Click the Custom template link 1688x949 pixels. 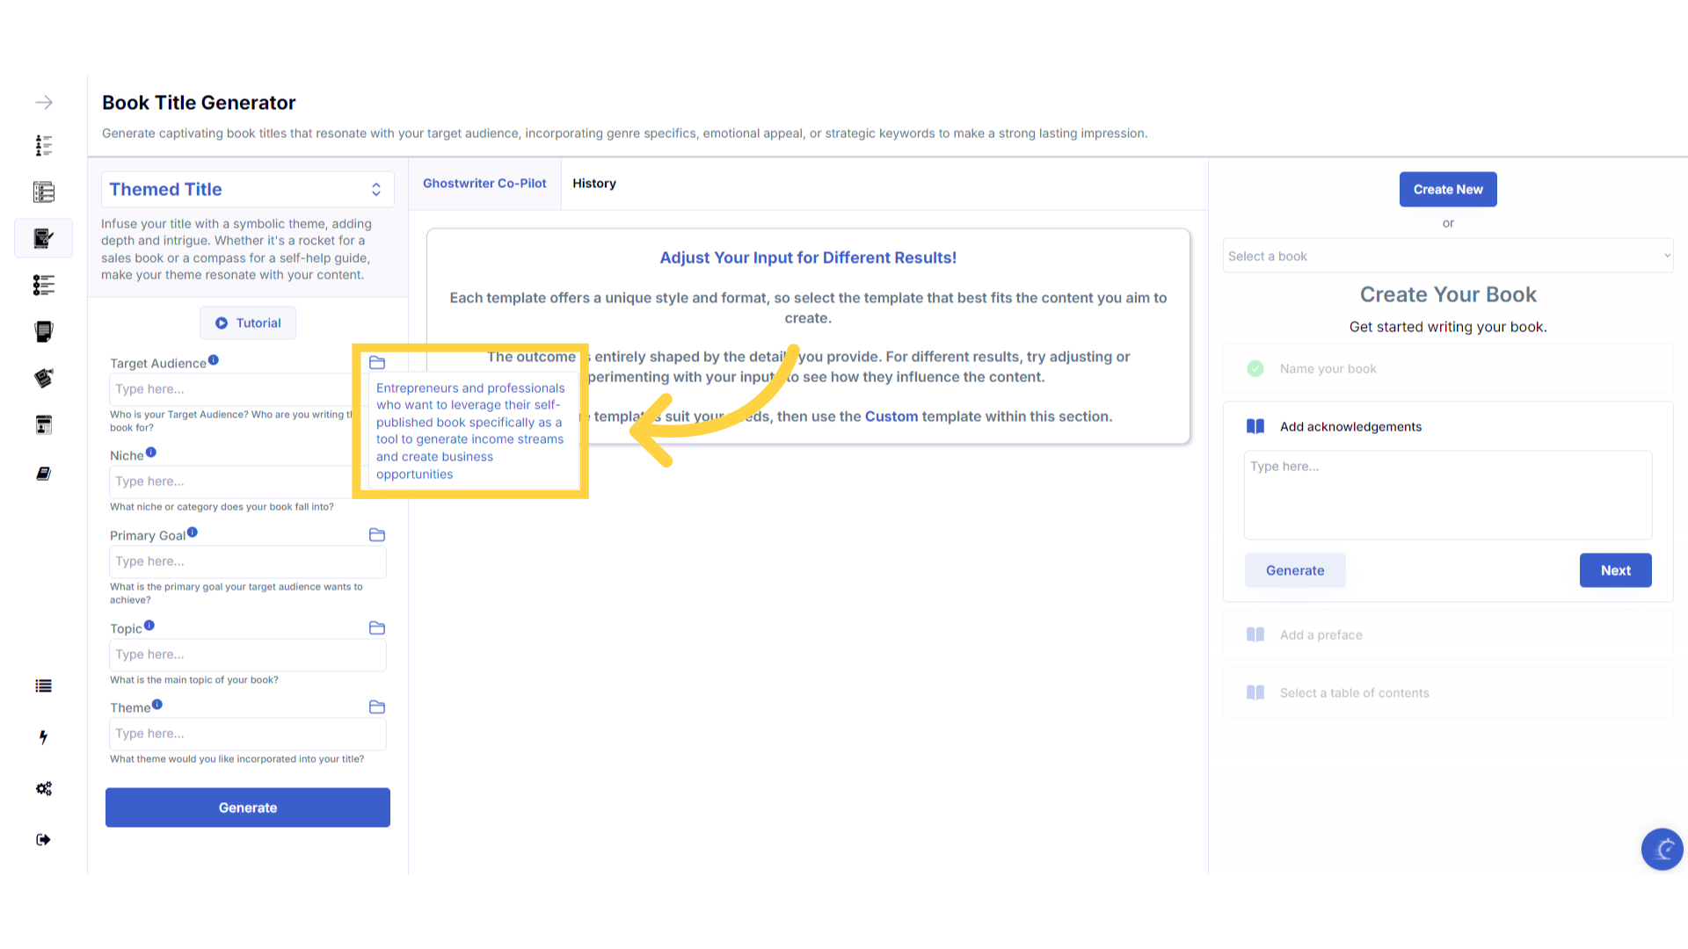(x=891, y=417)
